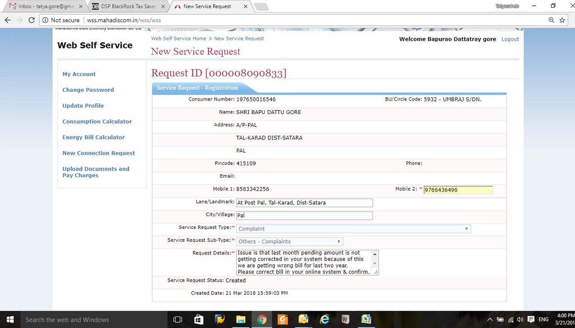Viewport: 575px width, 328px height.
Task: Open a new browser tab
Action: [261, 7]
